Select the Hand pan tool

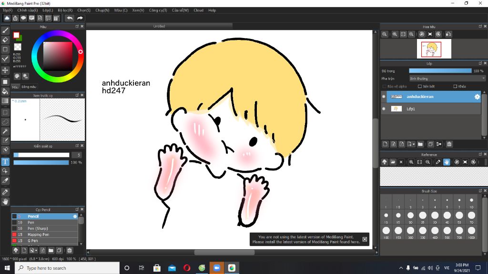(5, 202)
